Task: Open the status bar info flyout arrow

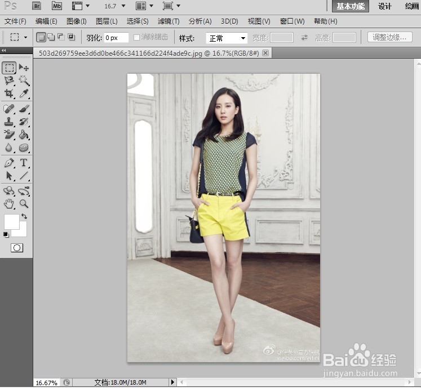Action: click(x=172, y=382)
